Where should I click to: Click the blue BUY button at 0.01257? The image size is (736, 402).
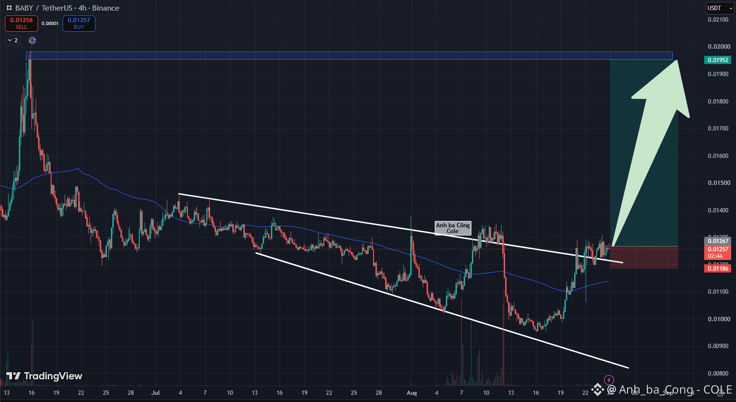79,24
